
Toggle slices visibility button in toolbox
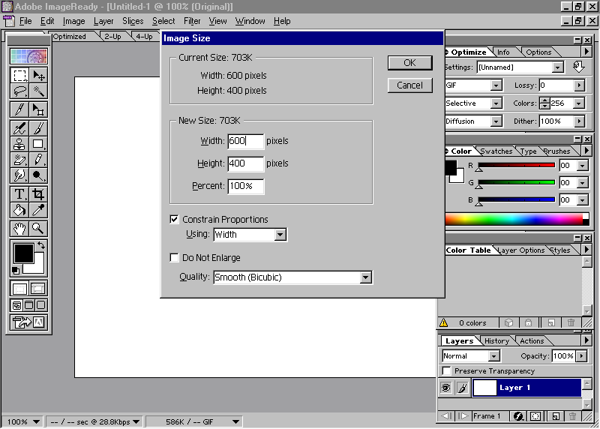[38, 289]
